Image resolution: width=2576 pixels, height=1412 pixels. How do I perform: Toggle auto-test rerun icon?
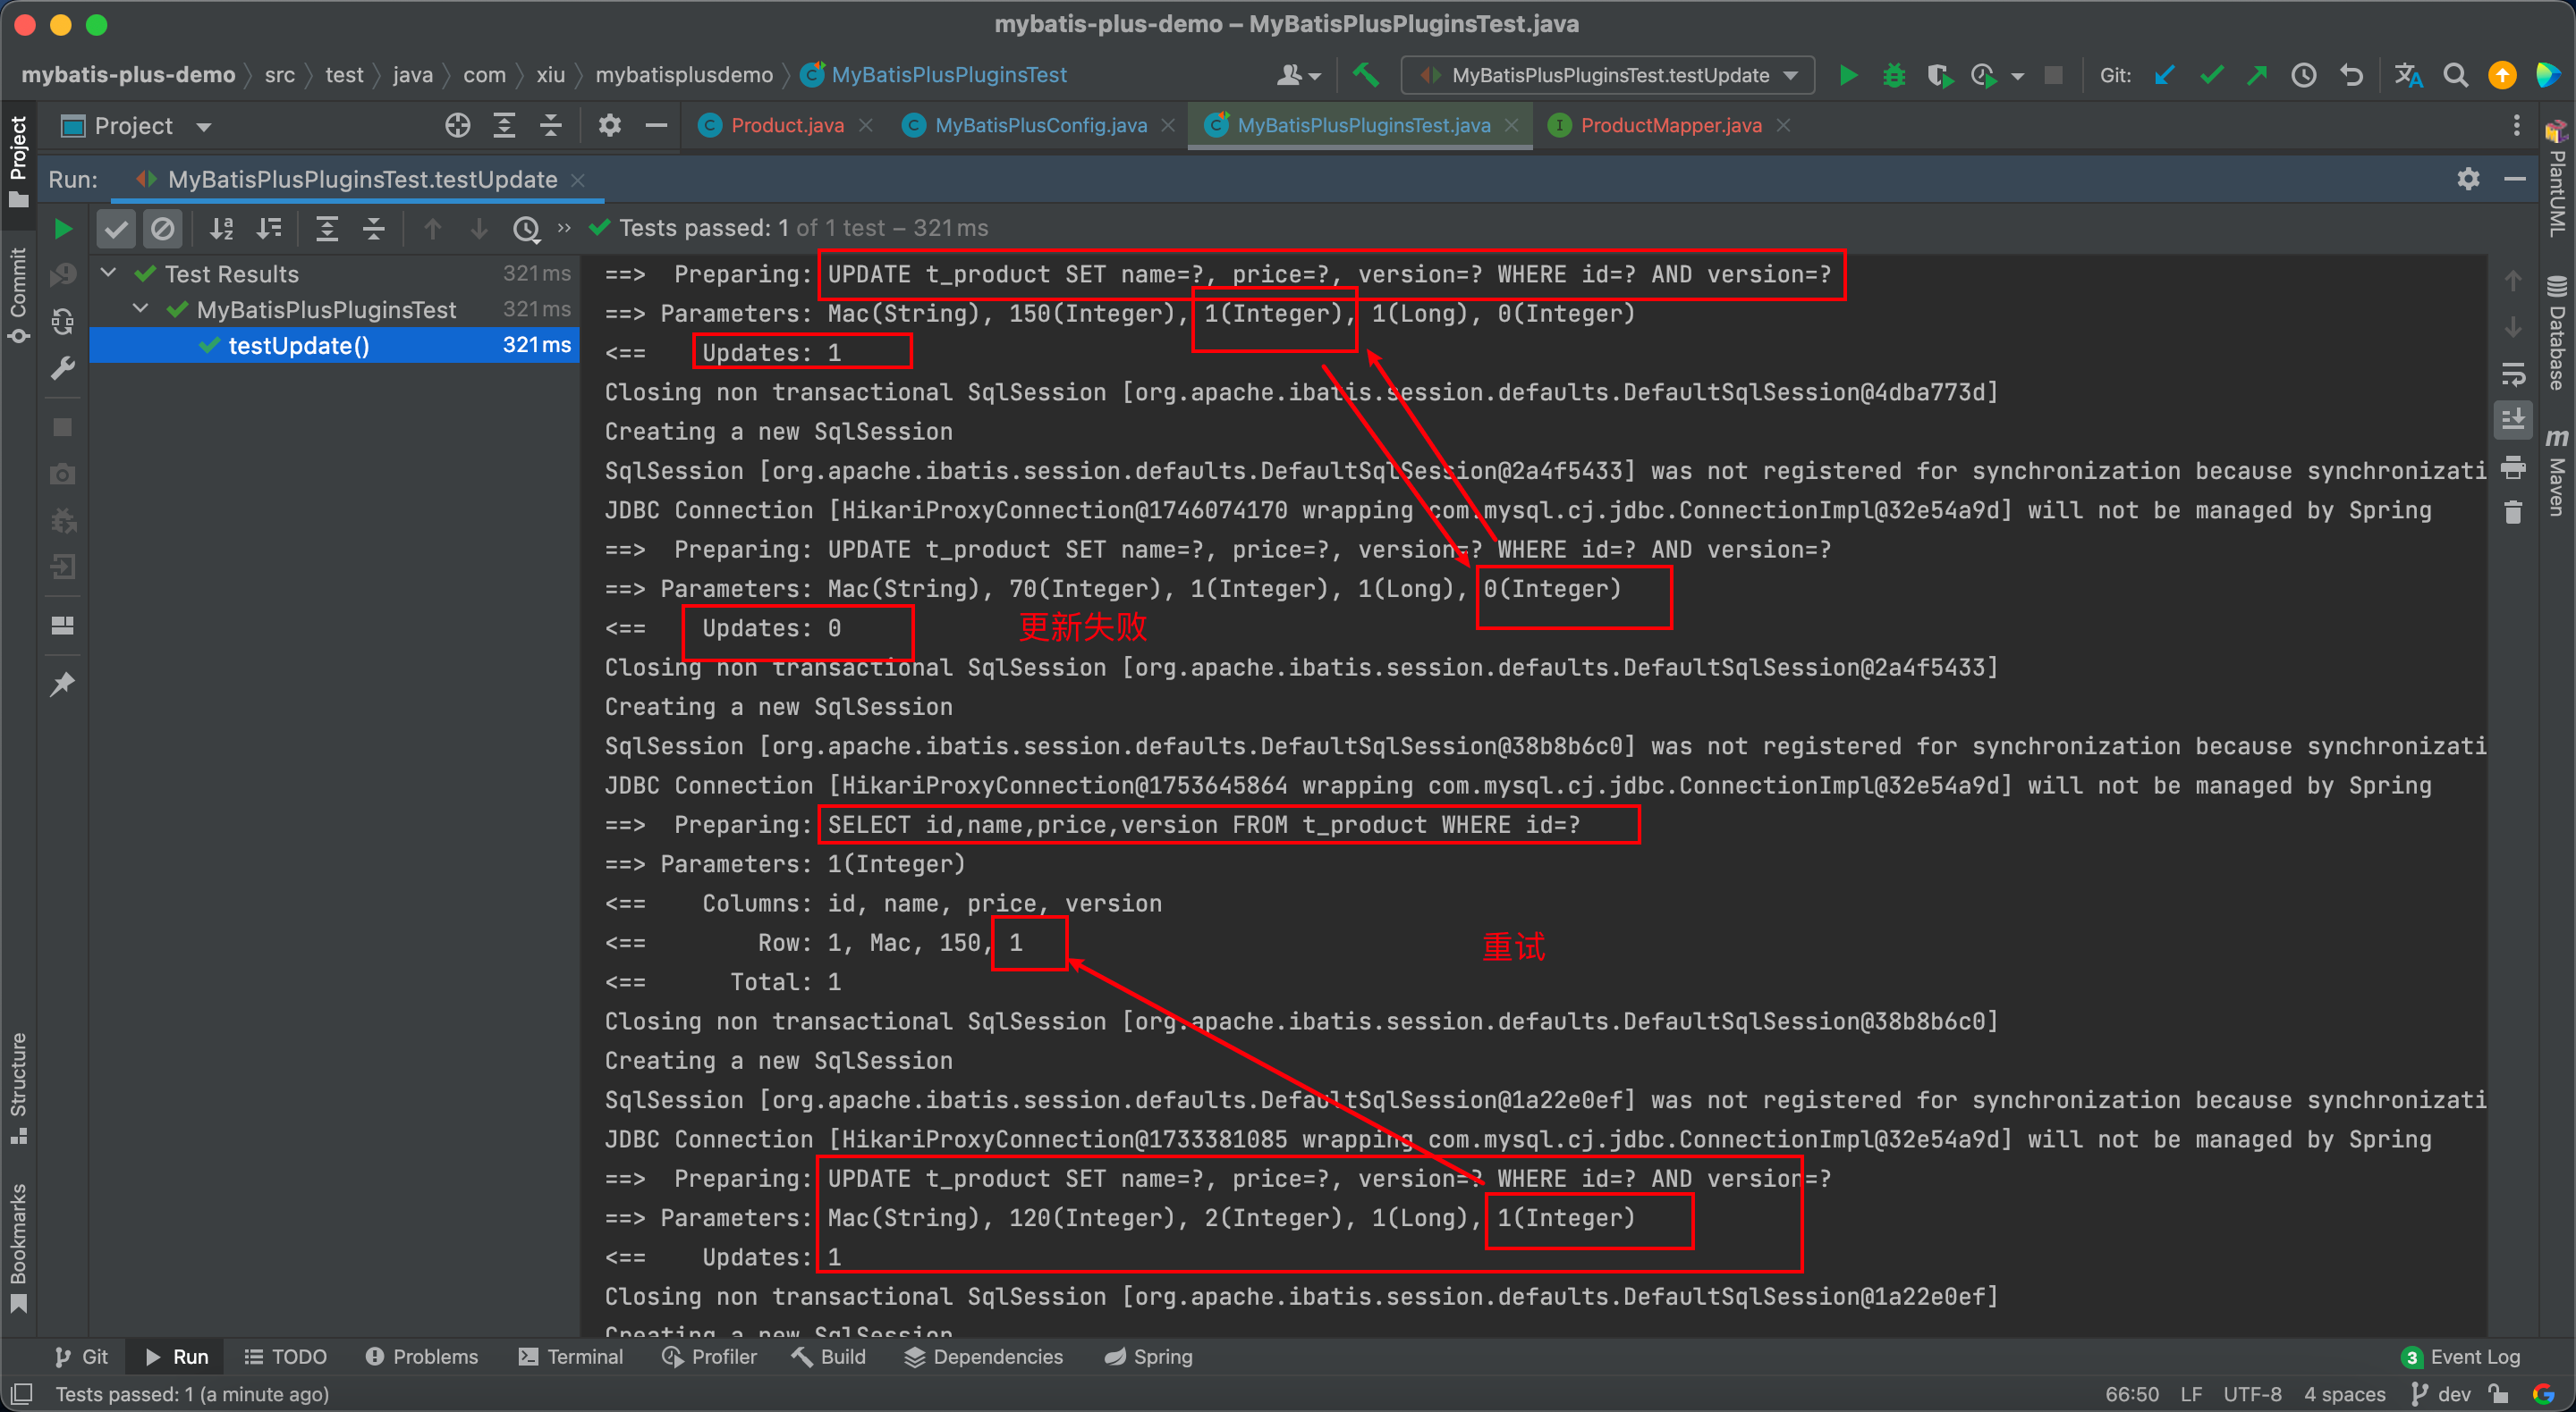click(x=63, y=321)
